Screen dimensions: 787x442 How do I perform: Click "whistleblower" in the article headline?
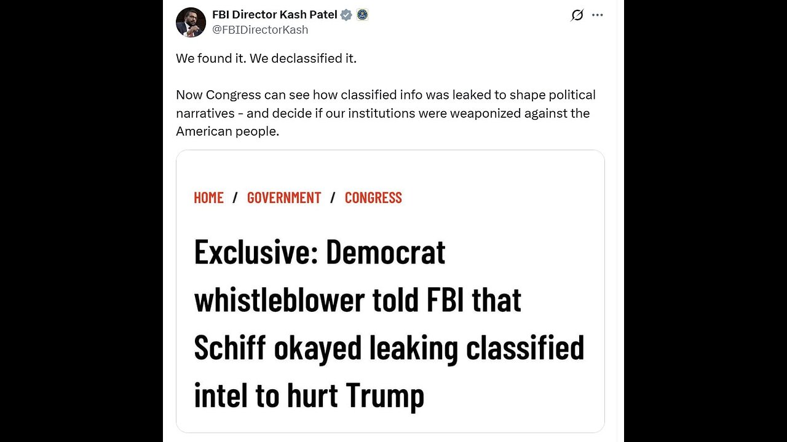(279, 300)
